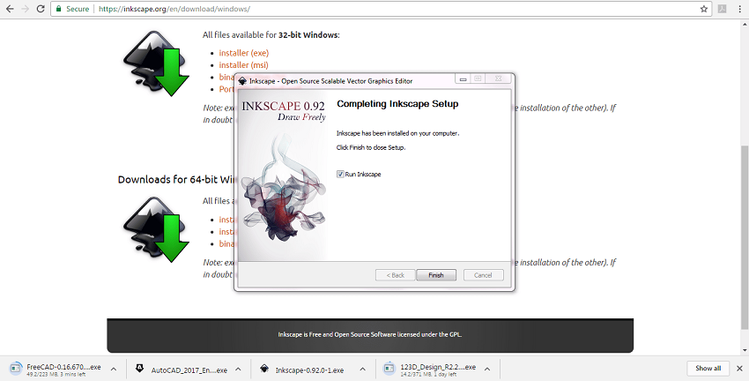Click the PDF extension icon in the toolbar

click(x=722, y=9)
